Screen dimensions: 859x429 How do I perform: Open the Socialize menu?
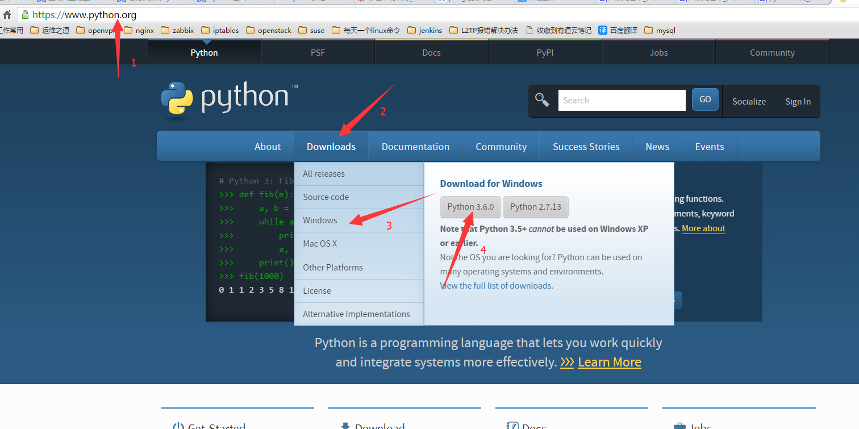pos(749,101)
